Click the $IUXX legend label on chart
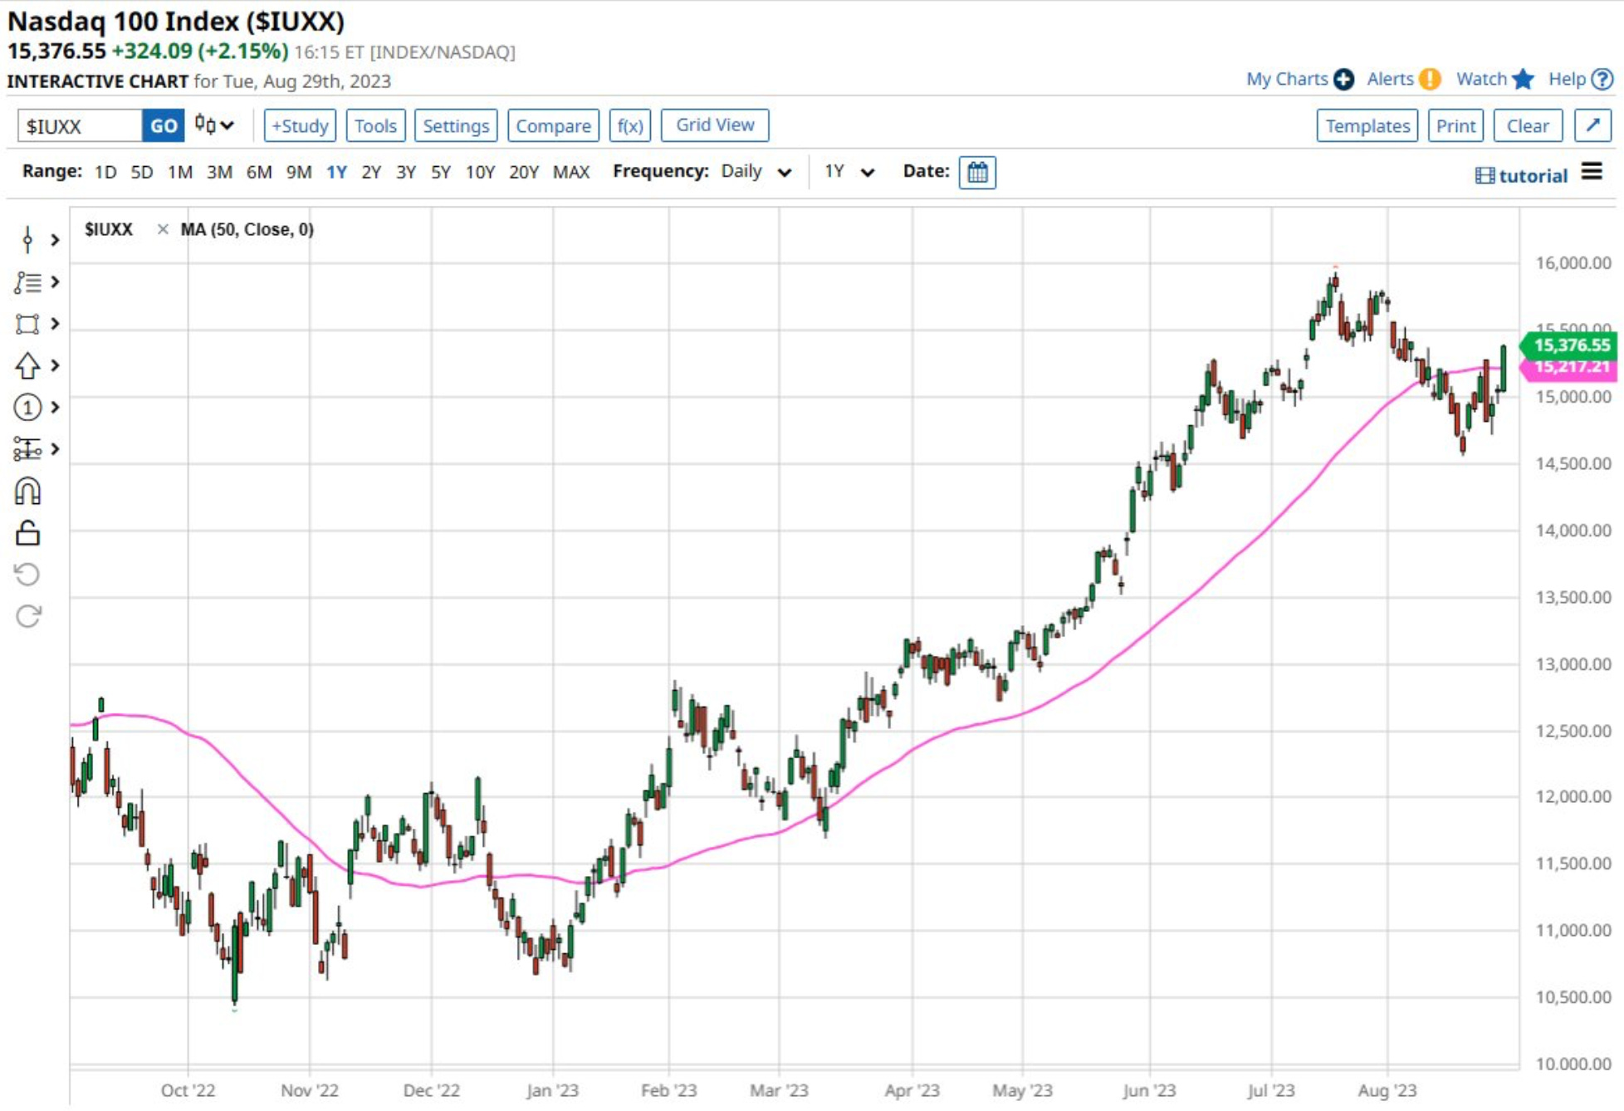1624x1111 pixels. (x=109, y=229)
